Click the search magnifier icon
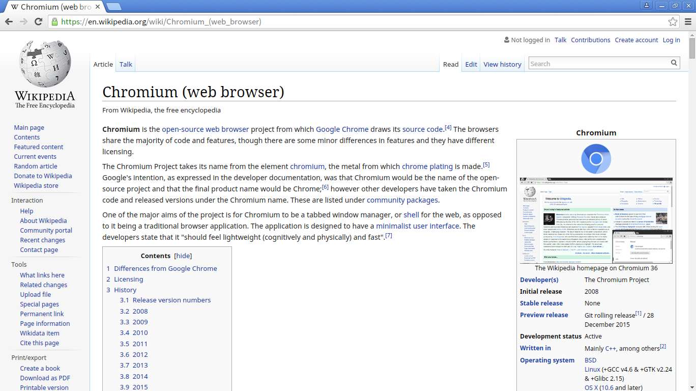The image size is (696, 391). pyautogui.click(x=674, y=63)
